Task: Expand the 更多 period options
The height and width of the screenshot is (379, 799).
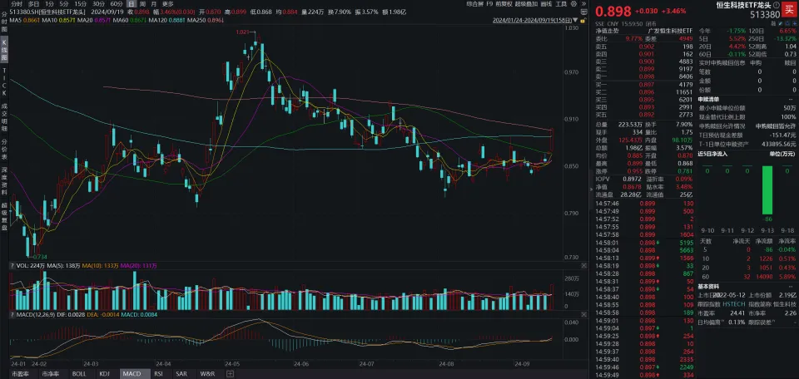Action: click(168, 4)
